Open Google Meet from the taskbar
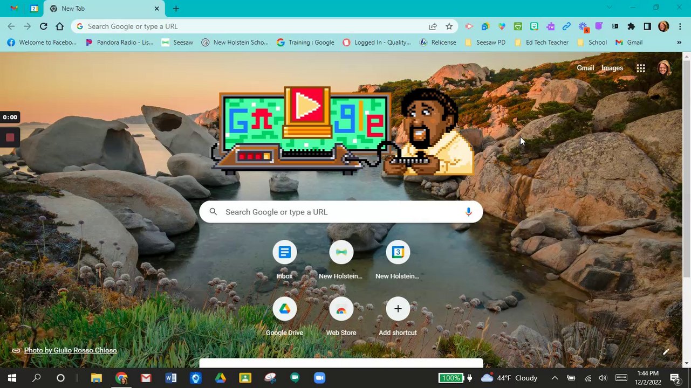 point(295,378)
